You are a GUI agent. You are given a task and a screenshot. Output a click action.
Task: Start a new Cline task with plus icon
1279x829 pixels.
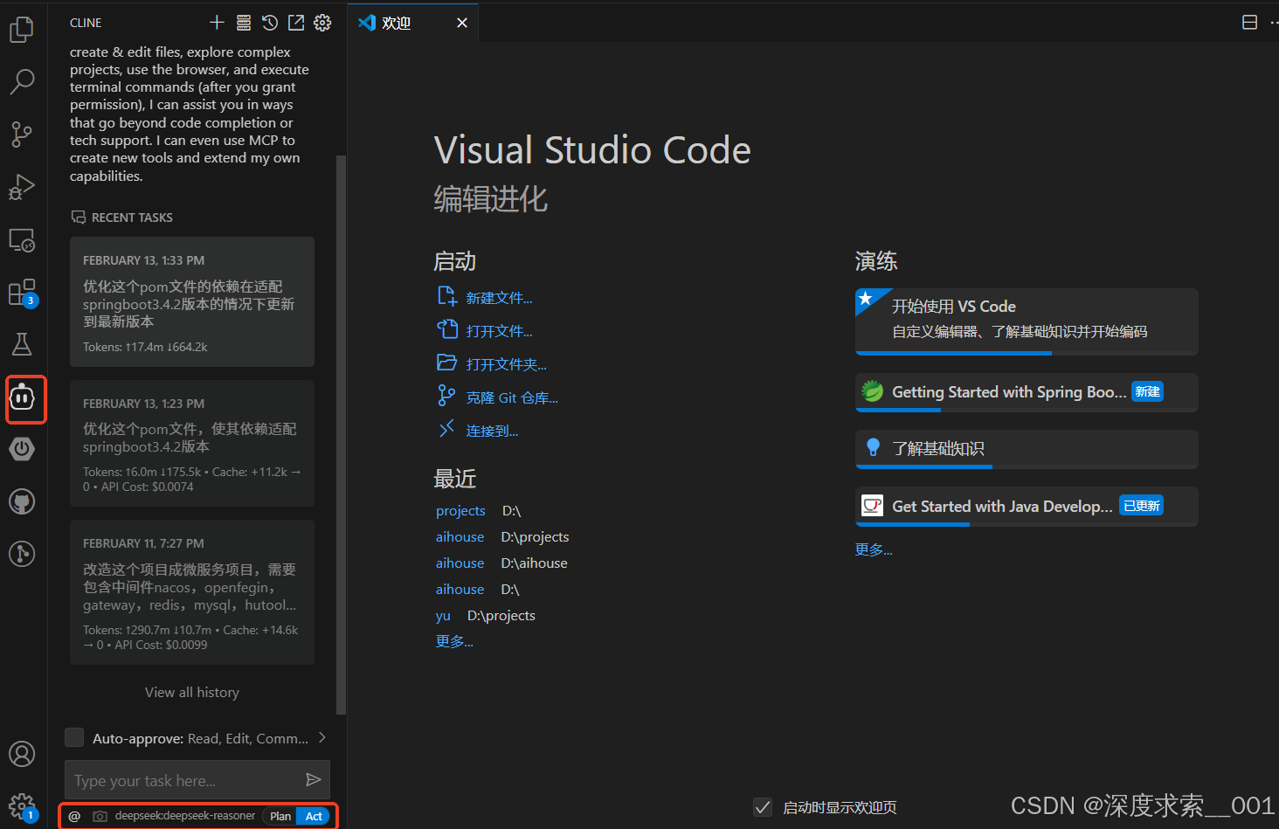217,23
